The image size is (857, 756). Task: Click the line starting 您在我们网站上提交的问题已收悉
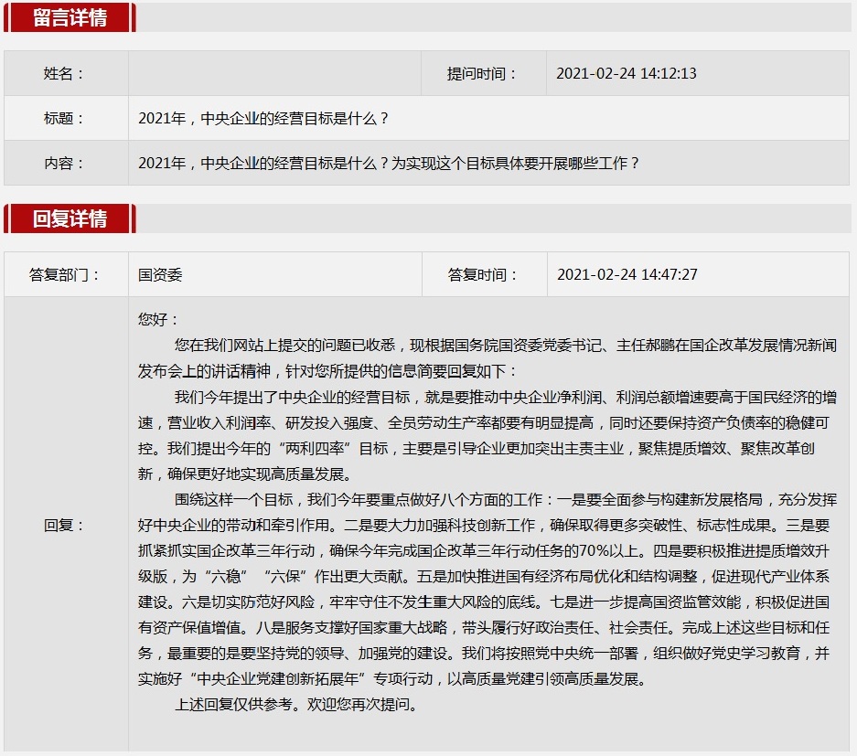(505, 346)
